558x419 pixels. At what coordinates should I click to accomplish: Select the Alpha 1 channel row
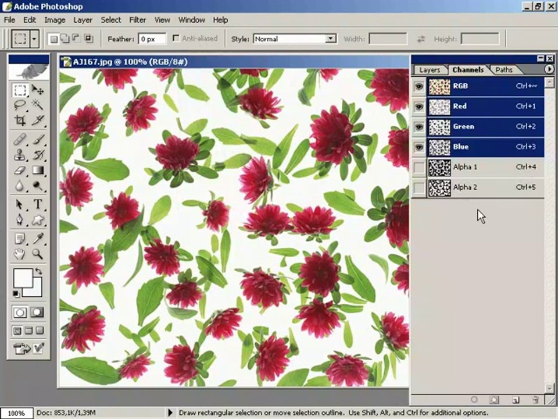point(486,167)
